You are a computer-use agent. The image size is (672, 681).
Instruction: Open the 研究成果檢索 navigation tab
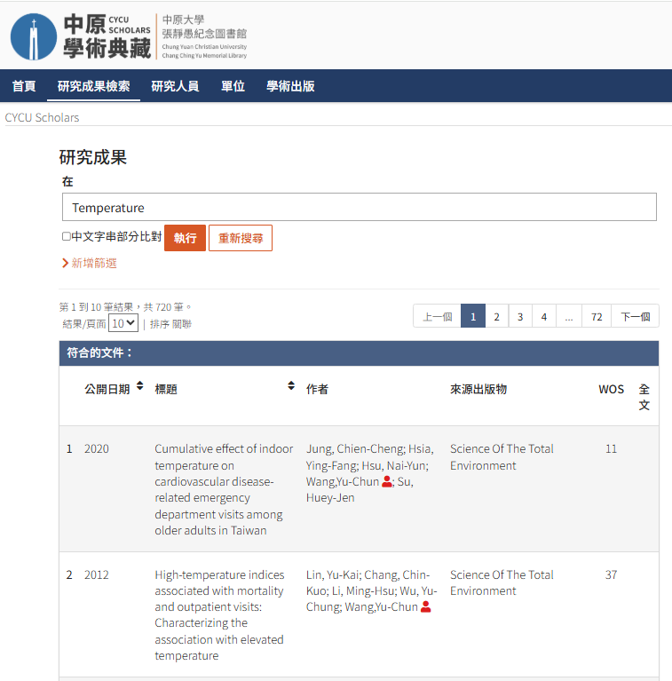(x=93, y=86)
